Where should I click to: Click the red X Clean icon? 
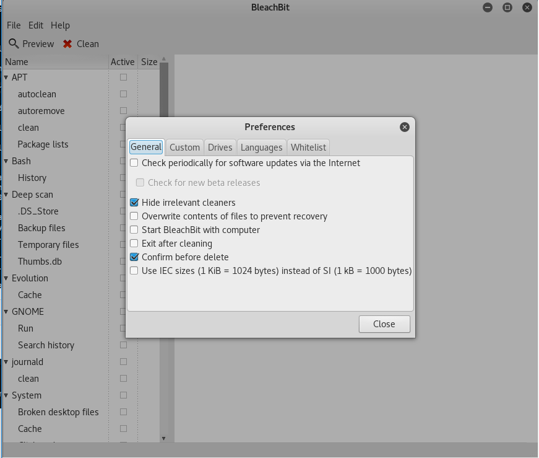(67, 44)
